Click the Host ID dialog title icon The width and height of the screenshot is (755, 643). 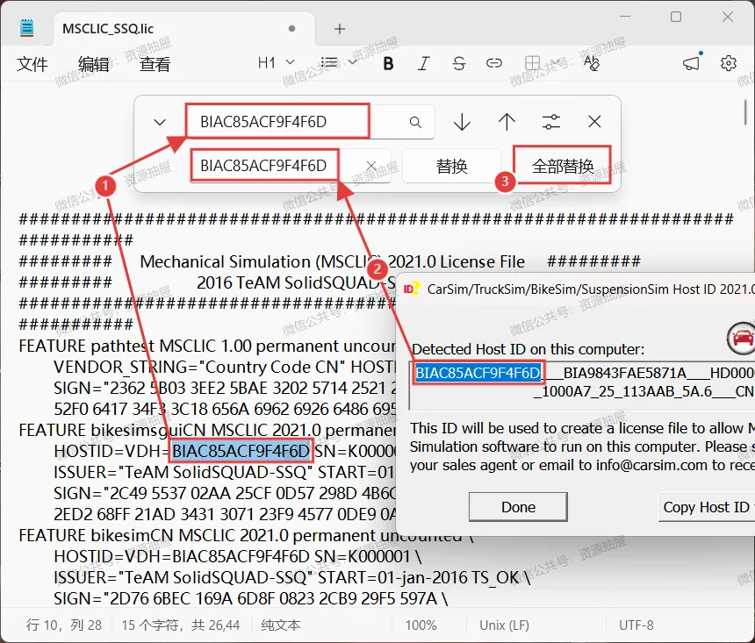coord(411,289)
